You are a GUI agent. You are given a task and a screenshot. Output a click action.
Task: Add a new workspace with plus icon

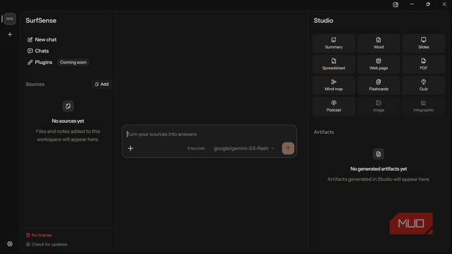(10, 34)
